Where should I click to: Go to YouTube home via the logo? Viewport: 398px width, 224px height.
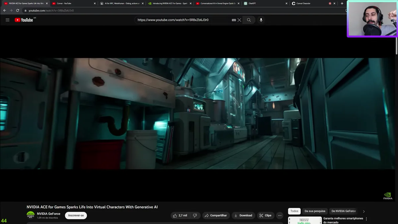pos(24,20)
